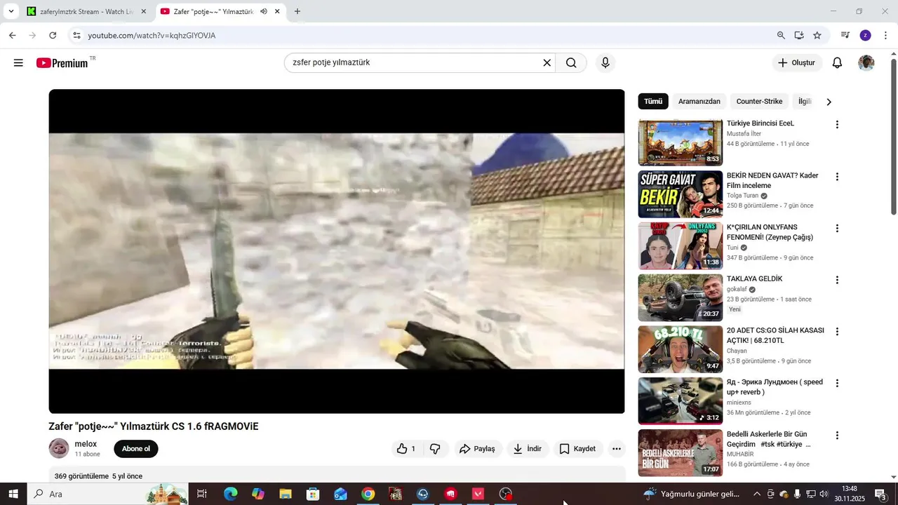Open K*ÇIRILAN ONLYFANS FENOMENİ video title

[770, 232]
